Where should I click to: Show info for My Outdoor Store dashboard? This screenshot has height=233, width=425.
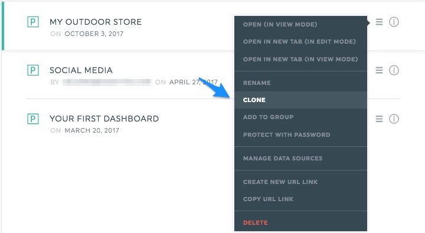394,22
